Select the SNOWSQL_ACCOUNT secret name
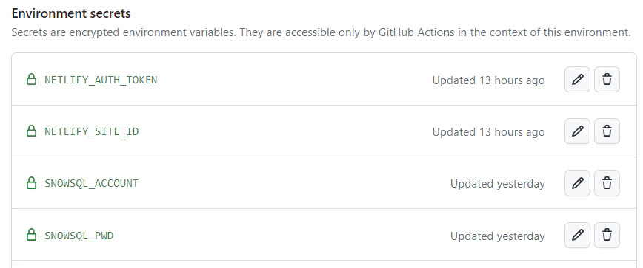 click(x=91, y=183)
